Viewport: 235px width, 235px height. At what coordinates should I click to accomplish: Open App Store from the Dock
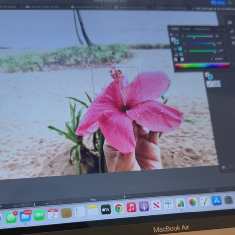pos(217,200)
